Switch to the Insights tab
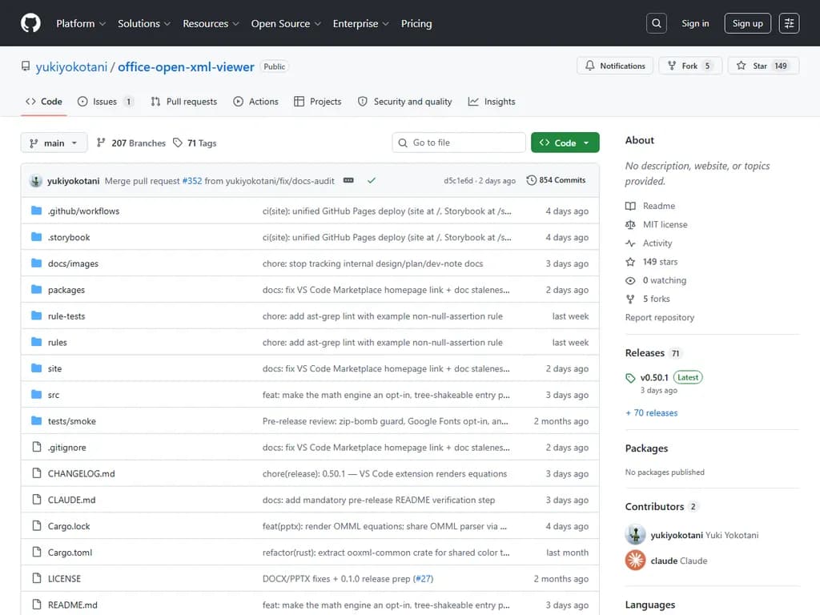820x615 pixels. coord(492,102)
